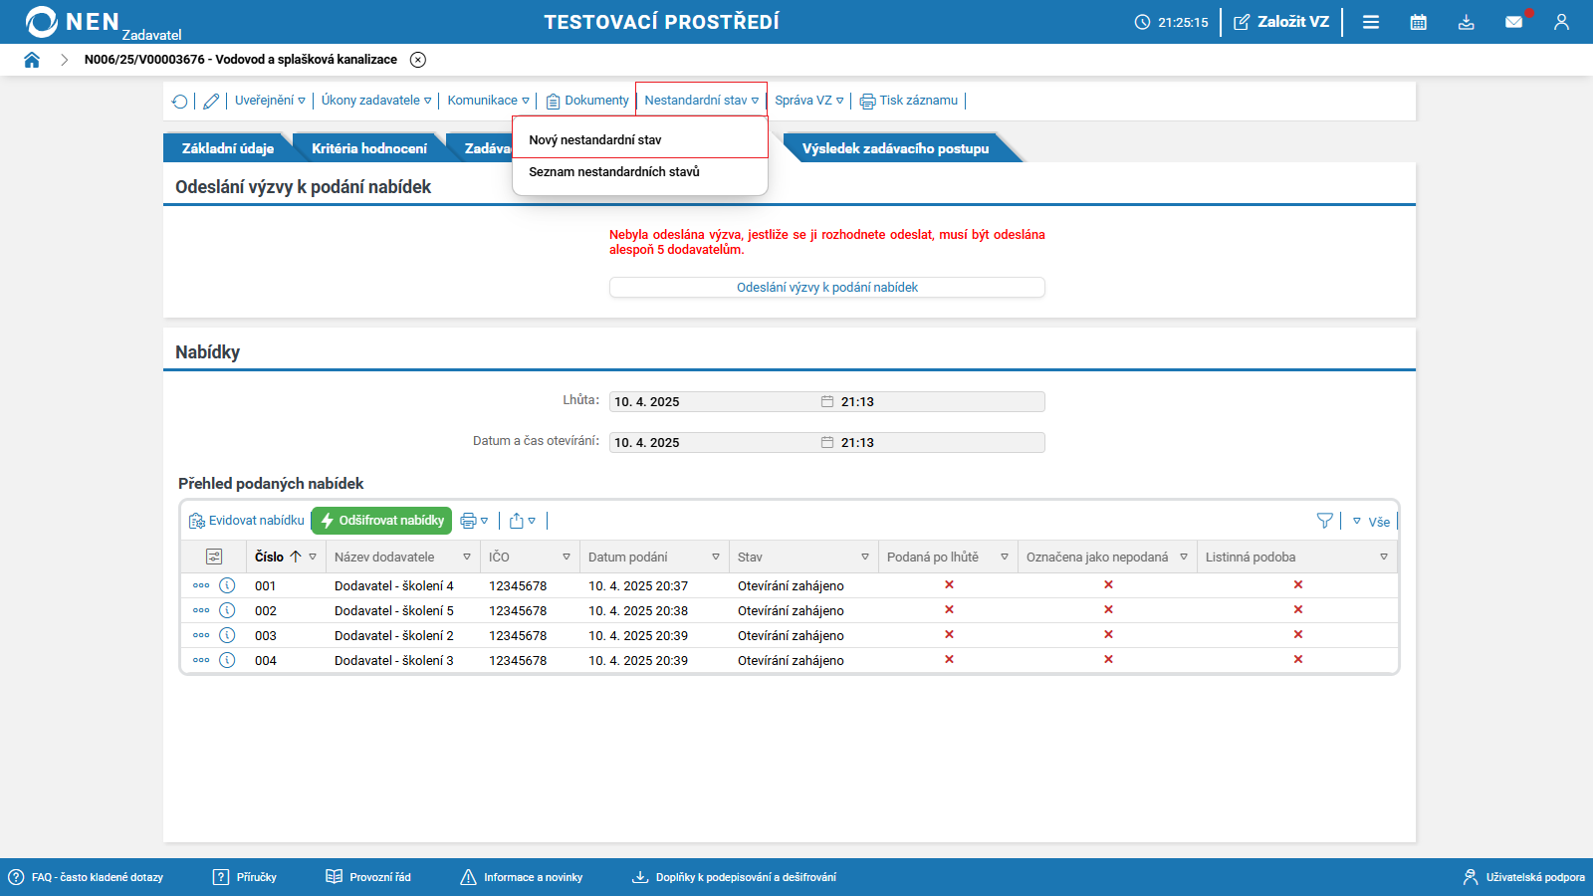Open the hamburger main menu

tap(1371, 22)
